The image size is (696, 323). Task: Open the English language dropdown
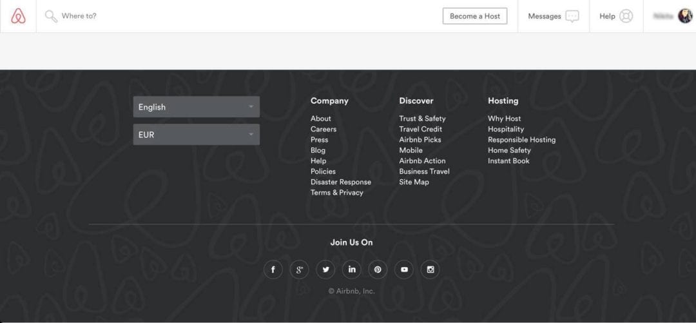(196, 107)
